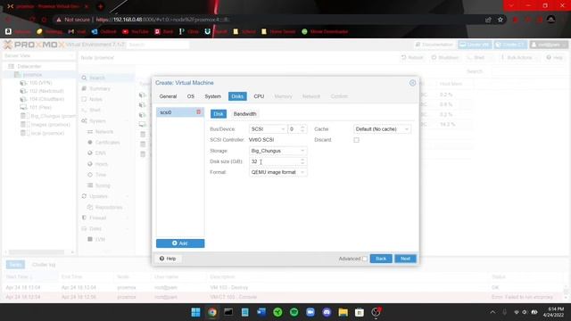Reload the browser page
Screen dimensions: 571x321
pos(32,20)
